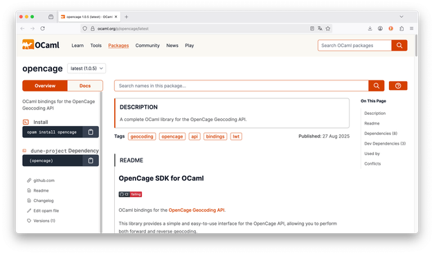Click the tab overview icon left of tab
This screenshot has height=254, width=434.
[51, 17]
